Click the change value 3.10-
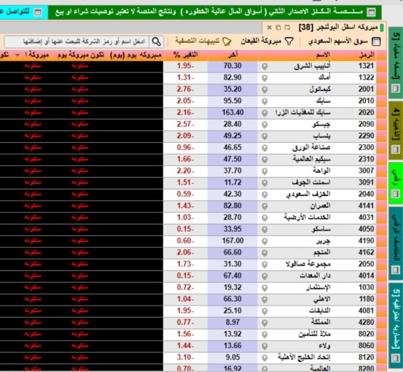403x372 pixels. (185, 357)
